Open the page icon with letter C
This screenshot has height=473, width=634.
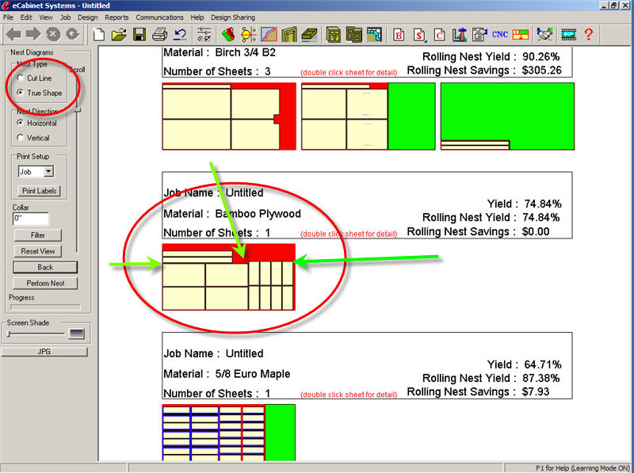440,35
